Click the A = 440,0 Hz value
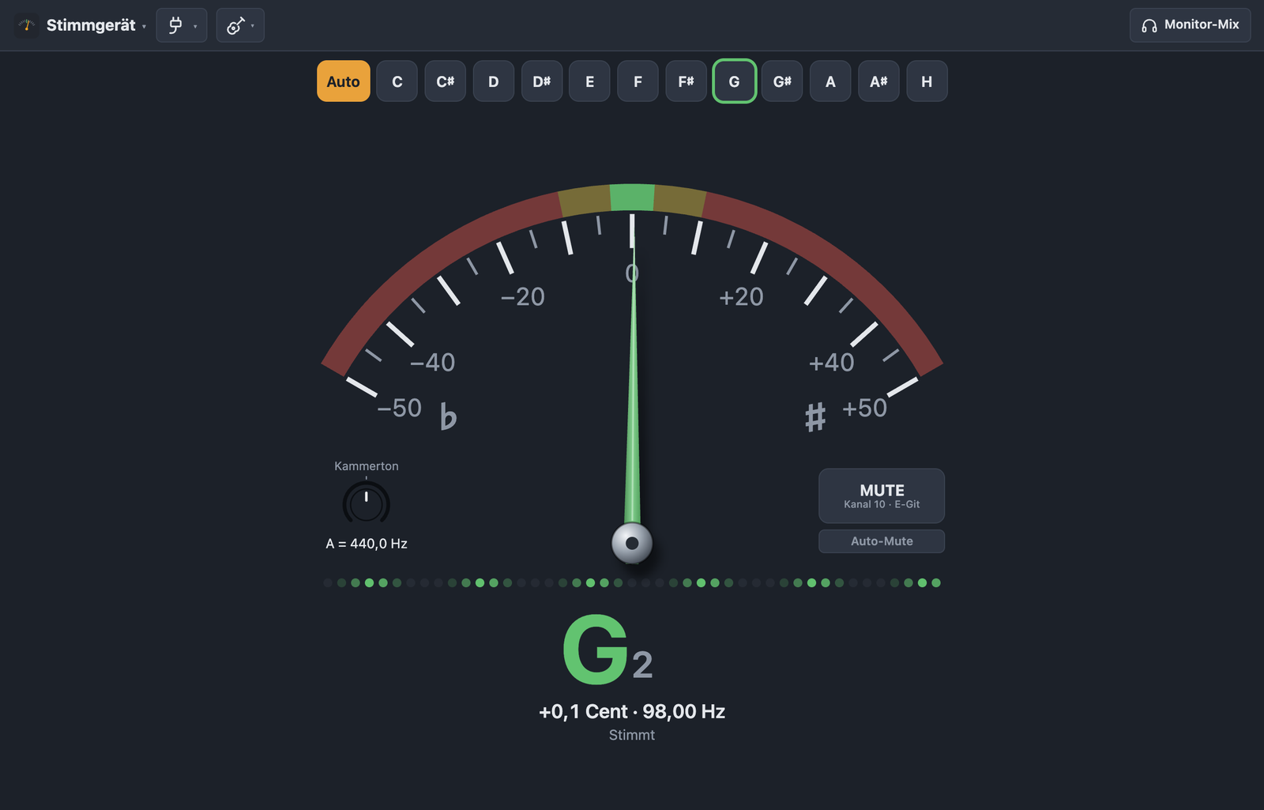Viewport: 1264px width, 810px height. (x=367, y=544)
